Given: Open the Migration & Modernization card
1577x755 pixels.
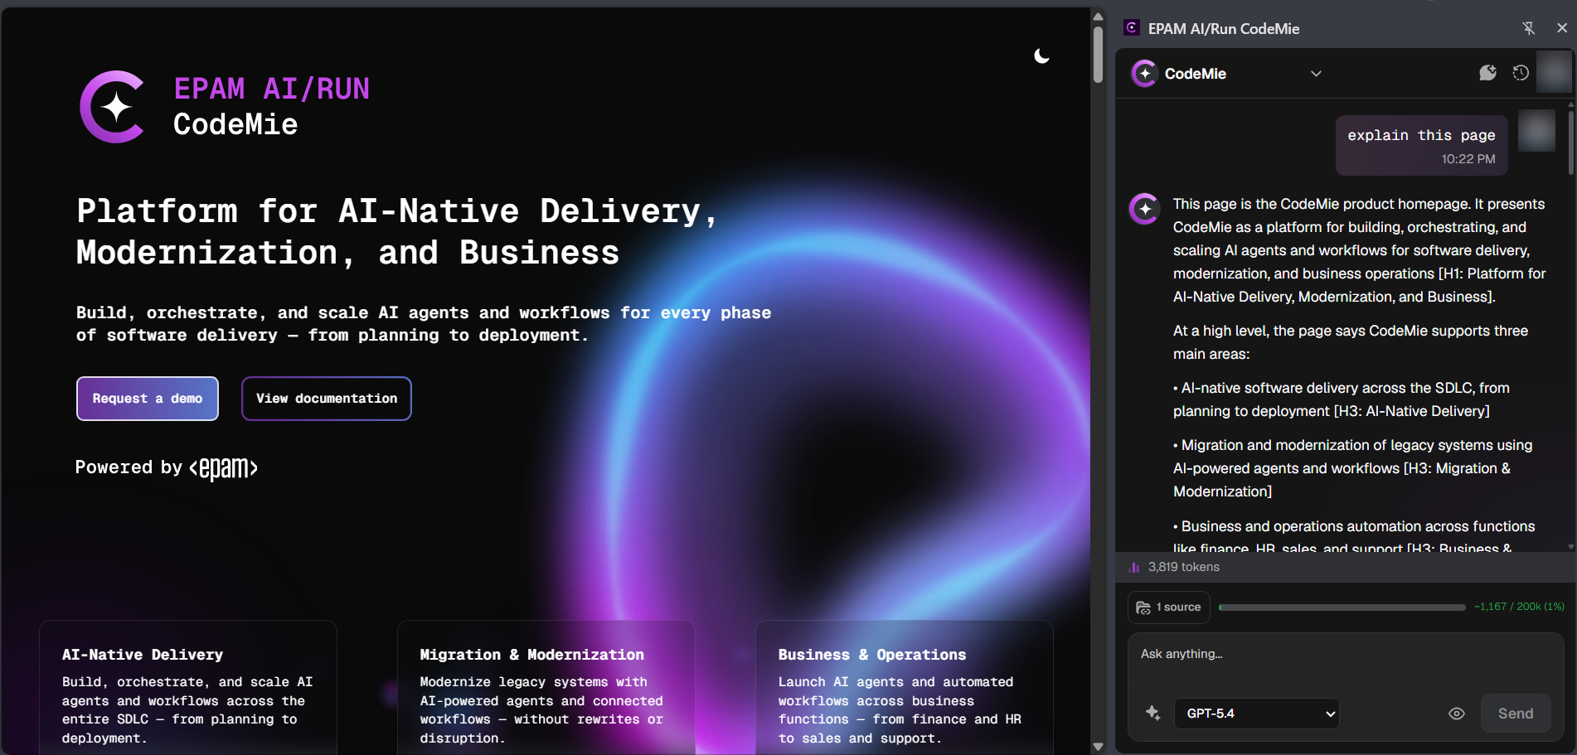Looking at the screenshot, I should pos(546,687).
